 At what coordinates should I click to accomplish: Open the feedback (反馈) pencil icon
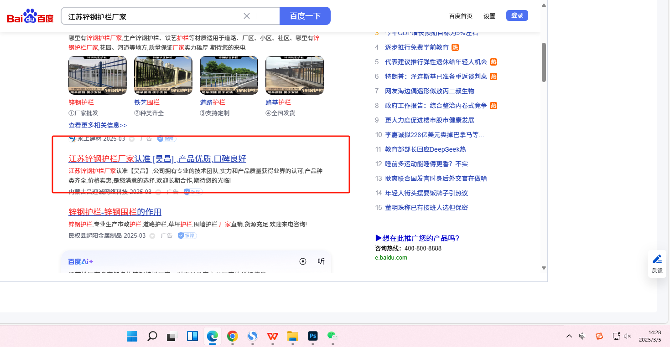657,260
